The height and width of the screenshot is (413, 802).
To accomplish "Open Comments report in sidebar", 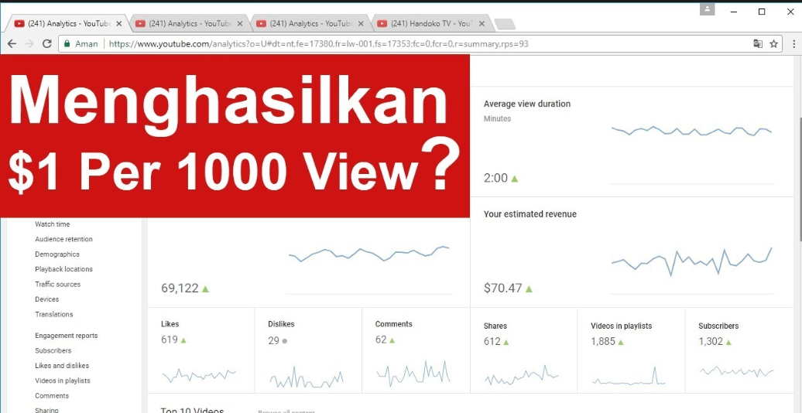I will tap(52, 396).
